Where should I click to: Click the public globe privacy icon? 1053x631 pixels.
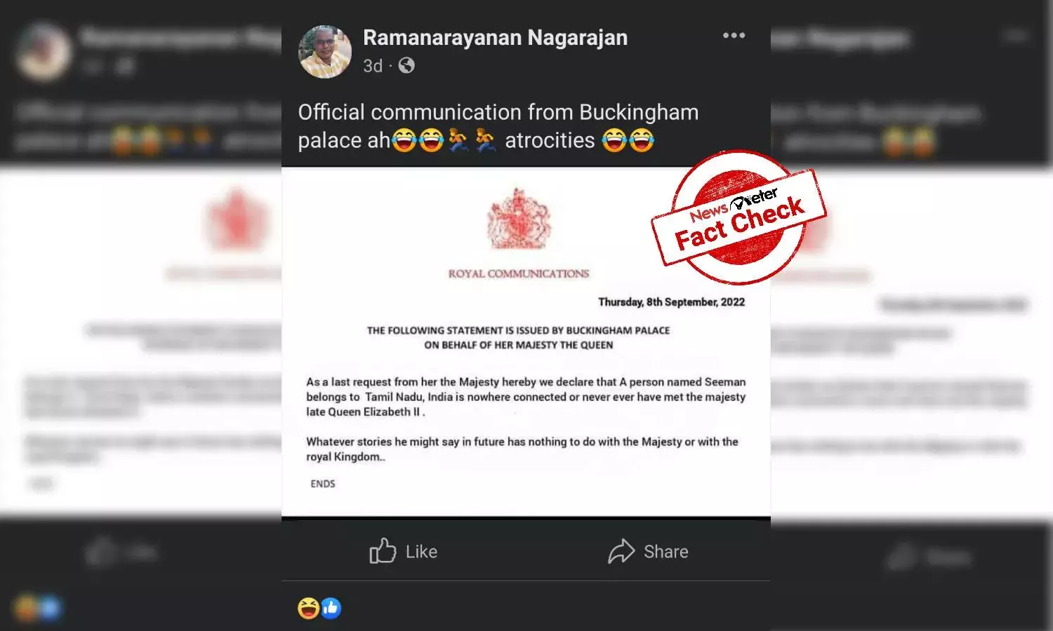point(406,65)
